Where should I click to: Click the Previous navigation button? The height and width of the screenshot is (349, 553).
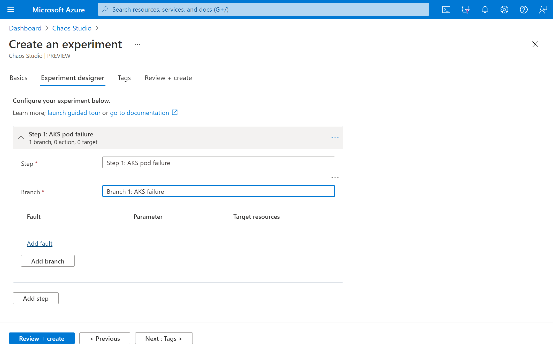pos(105,338)
